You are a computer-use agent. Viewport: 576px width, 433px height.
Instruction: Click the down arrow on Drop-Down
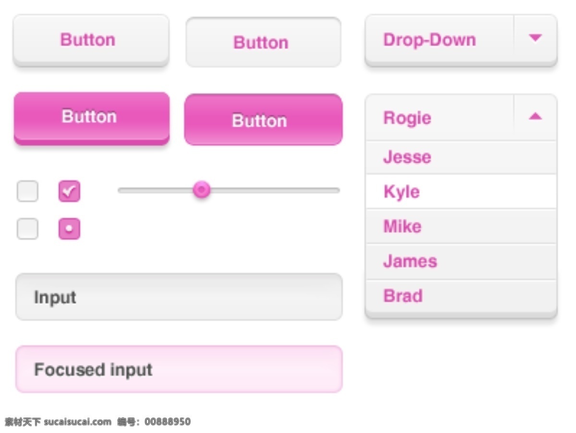pos(535,38)
